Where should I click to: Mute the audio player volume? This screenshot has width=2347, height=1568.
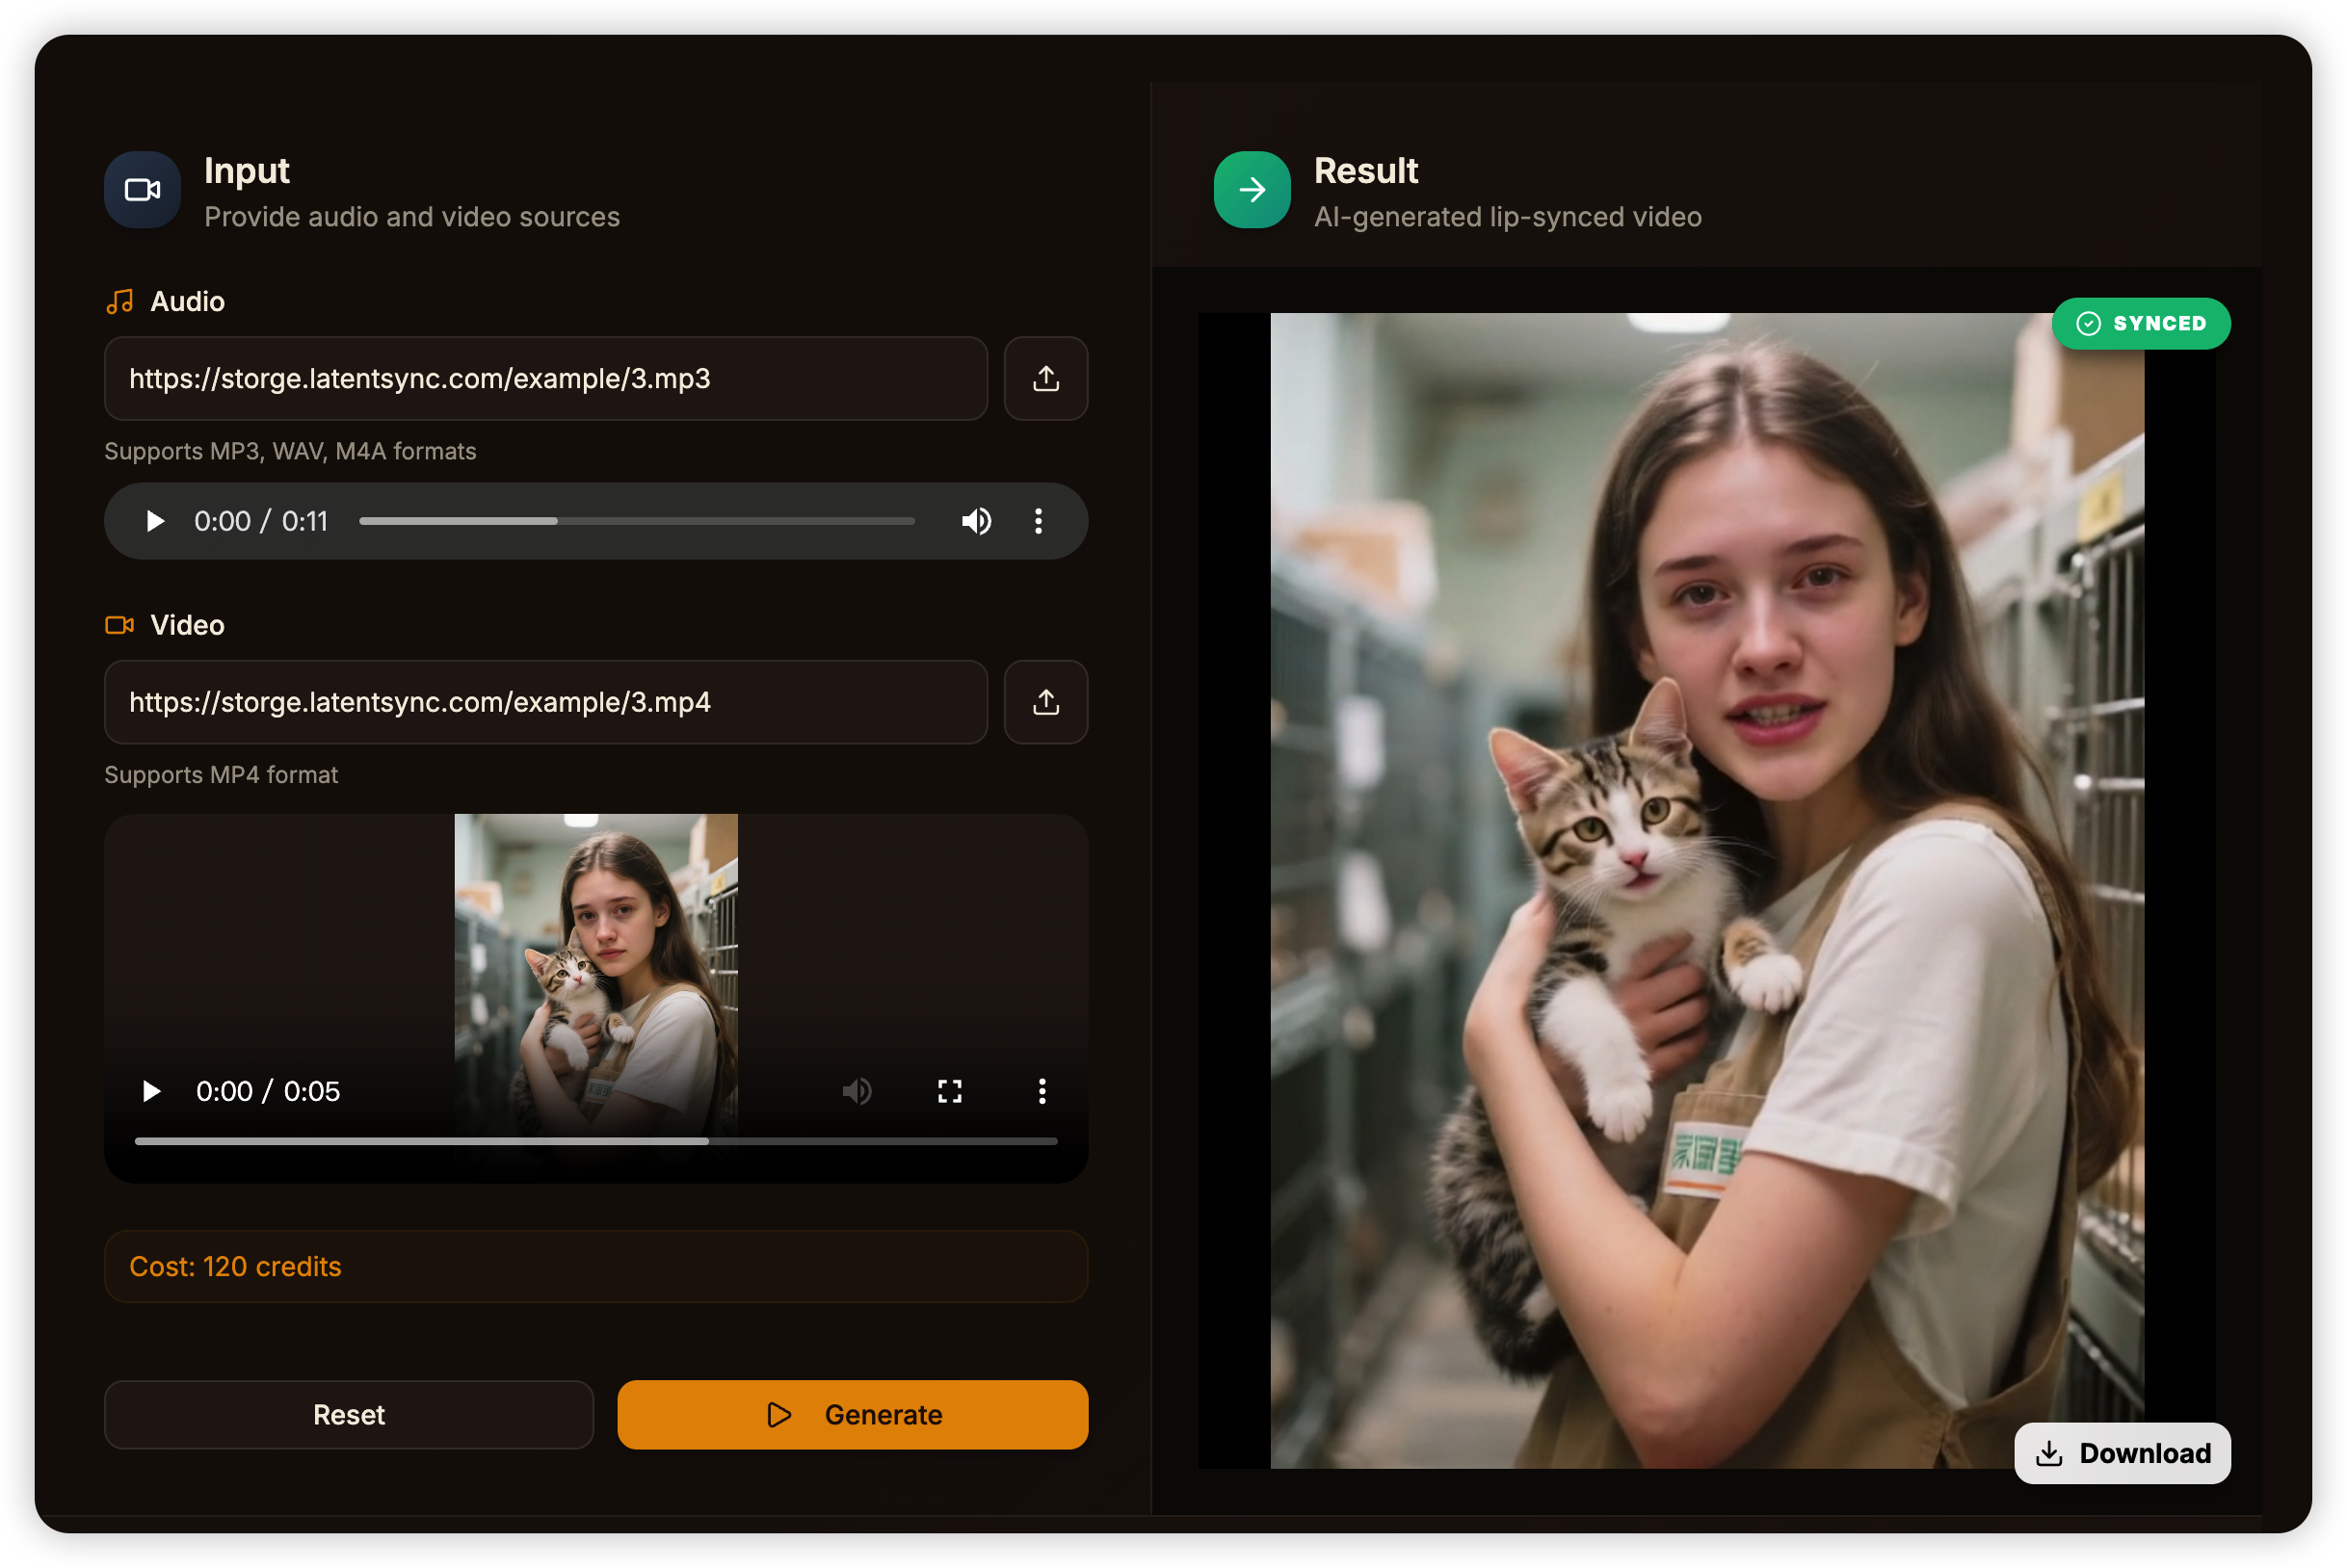click(976, 521)
